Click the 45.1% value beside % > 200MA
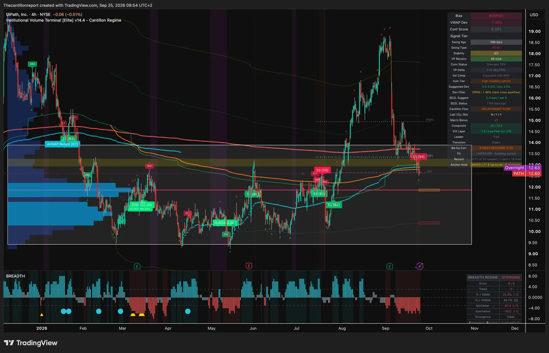This screenshot has height=353, width=549. [x=511, y=300]
